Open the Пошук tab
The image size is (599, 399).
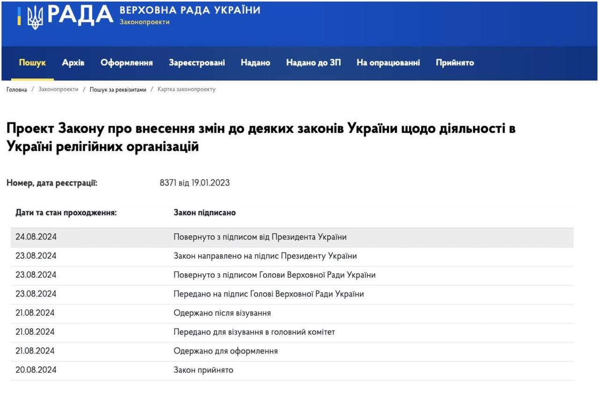click(x=32, y=63)
